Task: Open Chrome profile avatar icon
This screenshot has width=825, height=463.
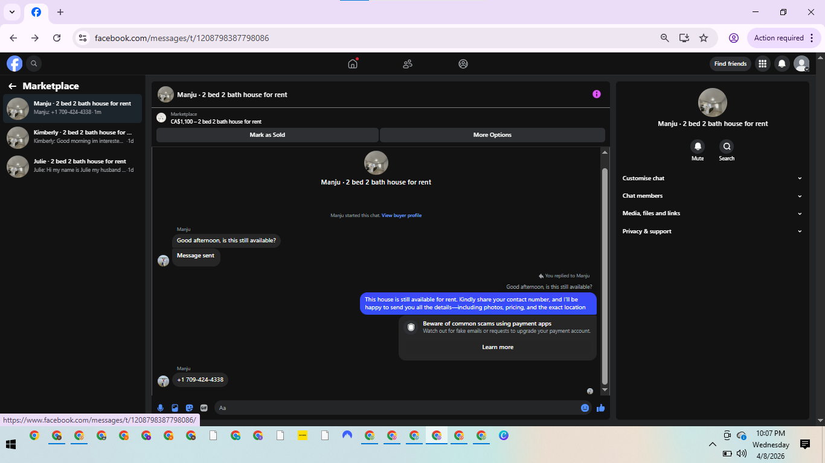Action: pyautogui.click(x=734, y=38)
